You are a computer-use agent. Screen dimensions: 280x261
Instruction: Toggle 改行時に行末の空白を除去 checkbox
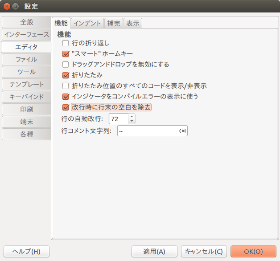coord(66,107)
